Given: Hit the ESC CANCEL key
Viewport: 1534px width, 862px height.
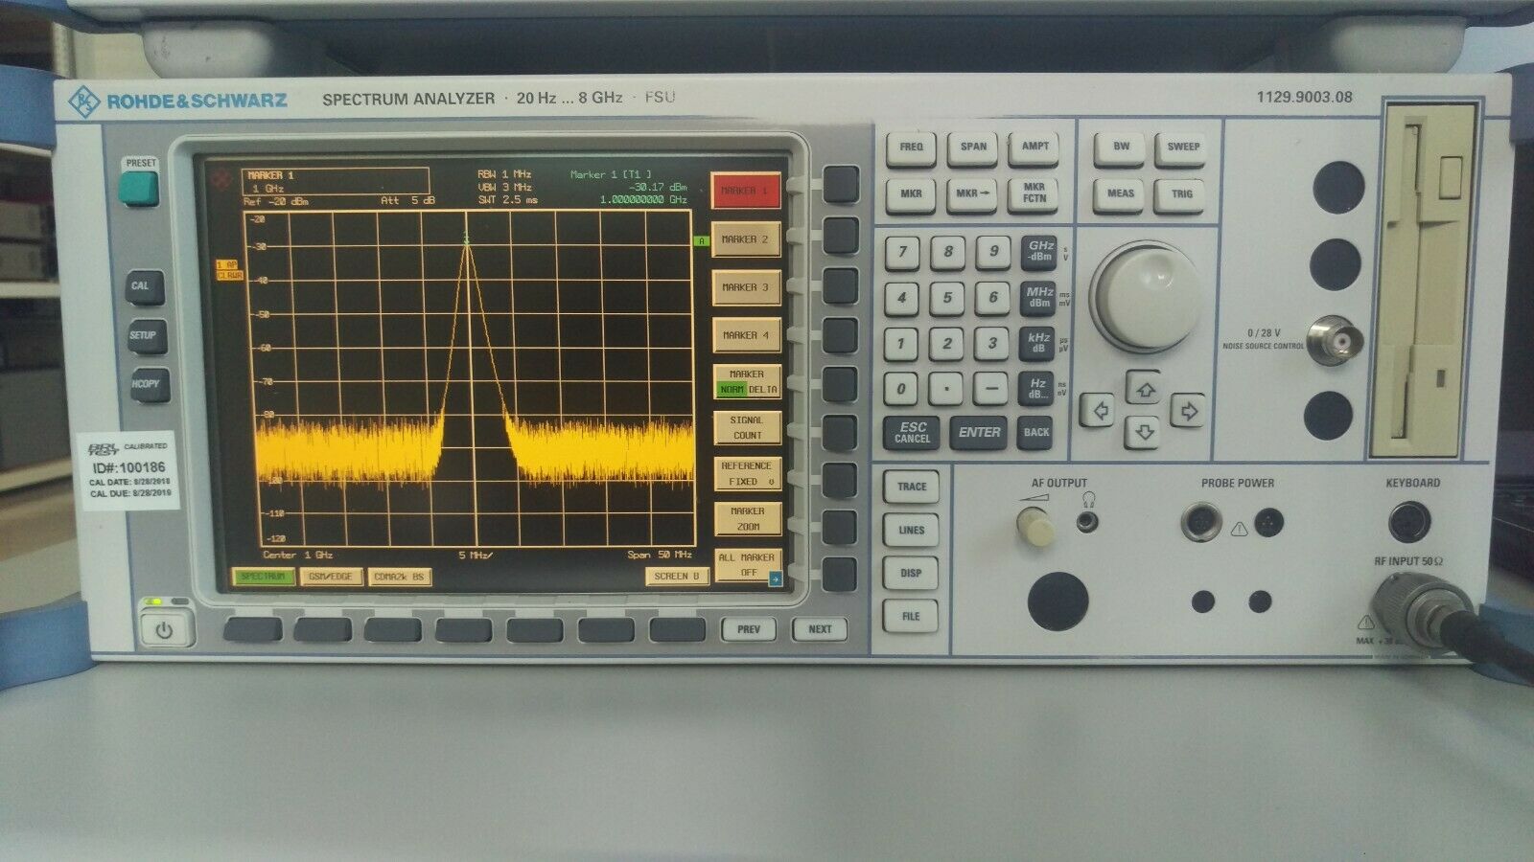Looking at the screenshot, I should (x=912, y=432).
